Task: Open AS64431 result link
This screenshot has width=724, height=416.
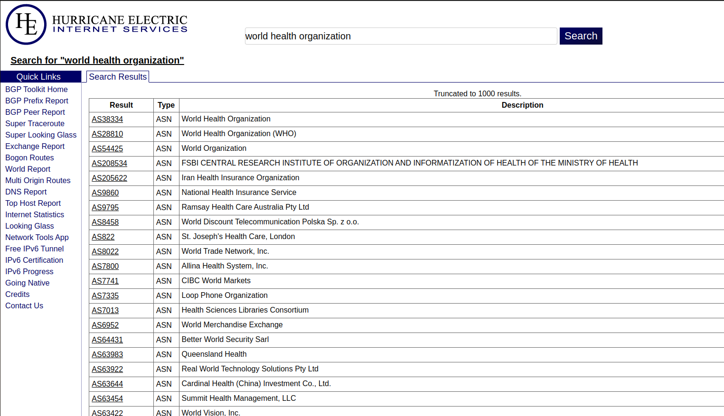Action: [x=107, y=340]
